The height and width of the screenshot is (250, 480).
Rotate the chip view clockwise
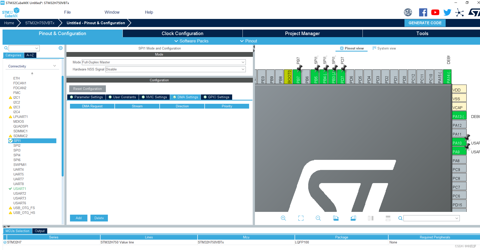[336, 218]
